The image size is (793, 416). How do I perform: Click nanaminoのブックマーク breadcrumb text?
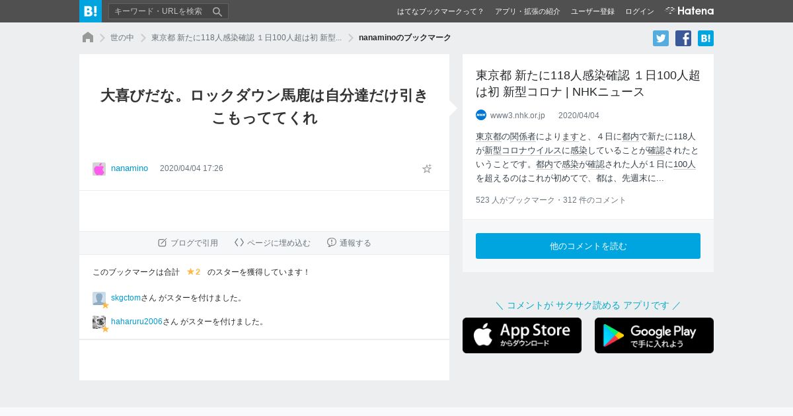pyautogui.click(x=405, y=38)
